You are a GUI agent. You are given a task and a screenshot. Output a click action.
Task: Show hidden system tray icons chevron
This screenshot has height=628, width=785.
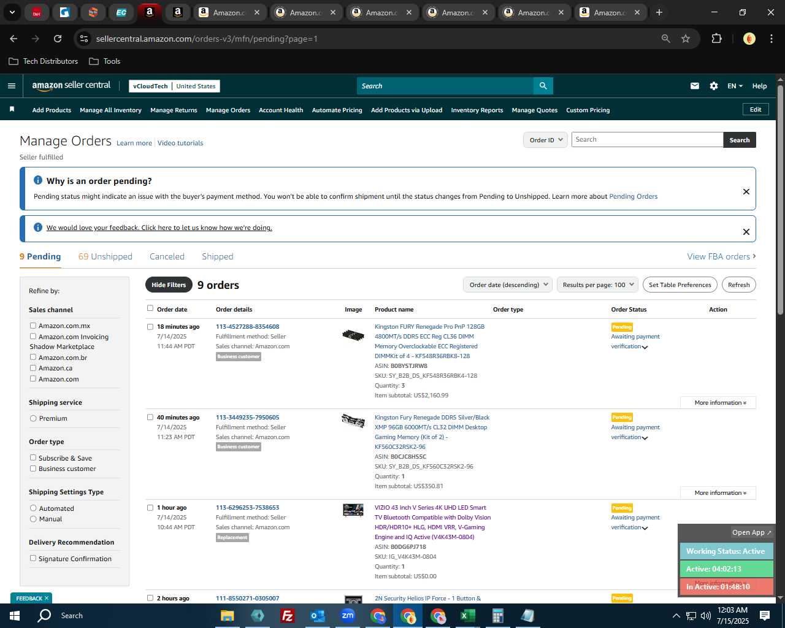tap(676, 616)
